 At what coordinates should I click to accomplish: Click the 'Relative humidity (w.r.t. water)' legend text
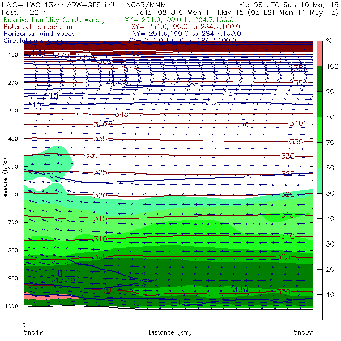pyautogui.click(x=54, y=20)
